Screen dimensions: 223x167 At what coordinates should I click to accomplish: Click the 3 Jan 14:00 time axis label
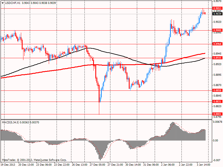coord(203,164)
